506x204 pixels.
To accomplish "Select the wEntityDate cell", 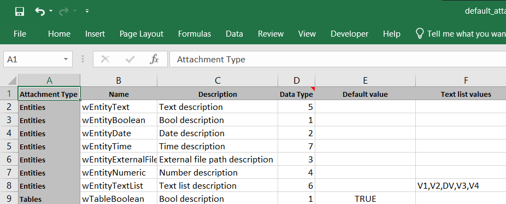I will click(x=119, y=133).
